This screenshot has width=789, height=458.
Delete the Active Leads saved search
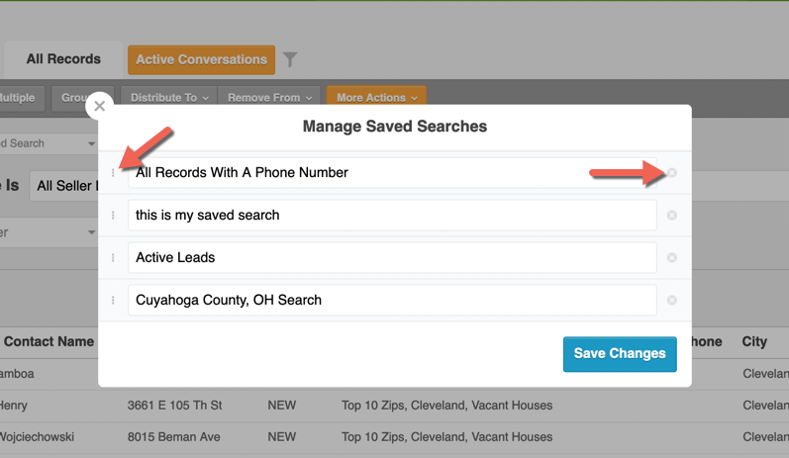point(672,258)
